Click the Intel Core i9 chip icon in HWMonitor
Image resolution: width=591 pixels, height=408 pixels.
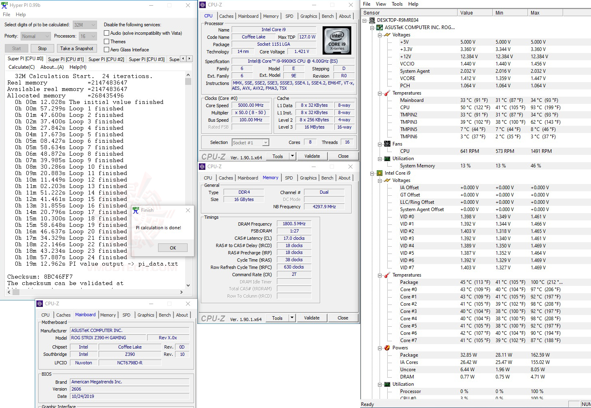click(x=380, y=173)
